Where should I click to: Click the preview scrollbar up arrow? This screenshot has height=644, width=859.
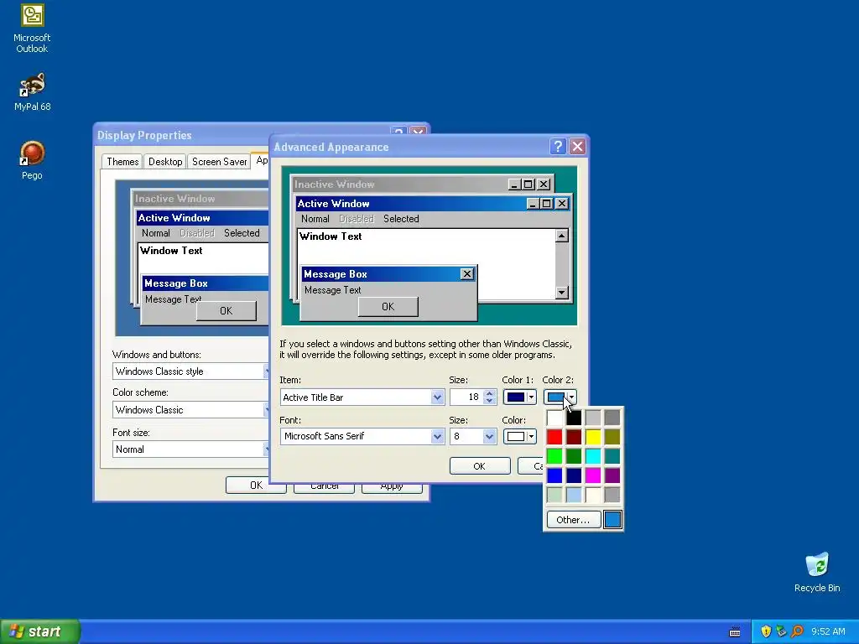tap(561, 236)
